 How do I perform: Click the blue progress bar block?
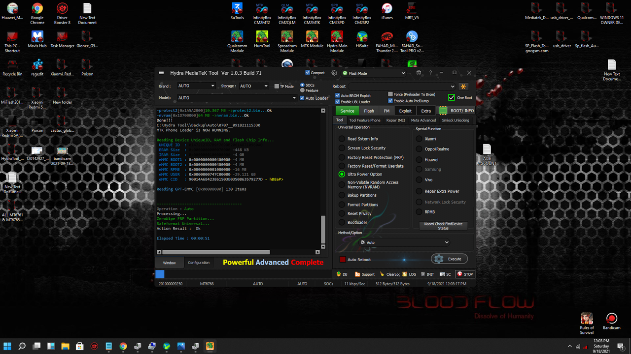(160, 274)
